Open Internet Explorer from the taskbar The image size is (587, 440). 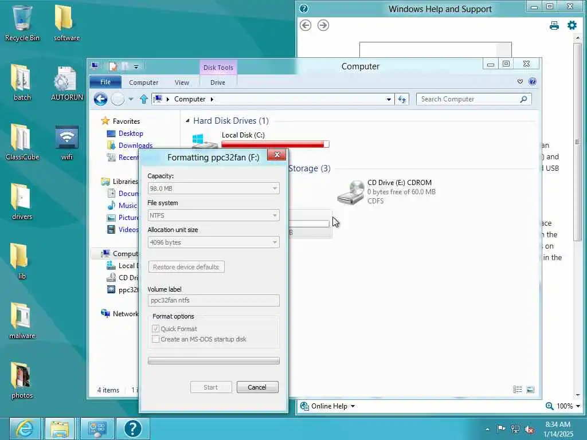pyautogui.click(x=25, y=429)
